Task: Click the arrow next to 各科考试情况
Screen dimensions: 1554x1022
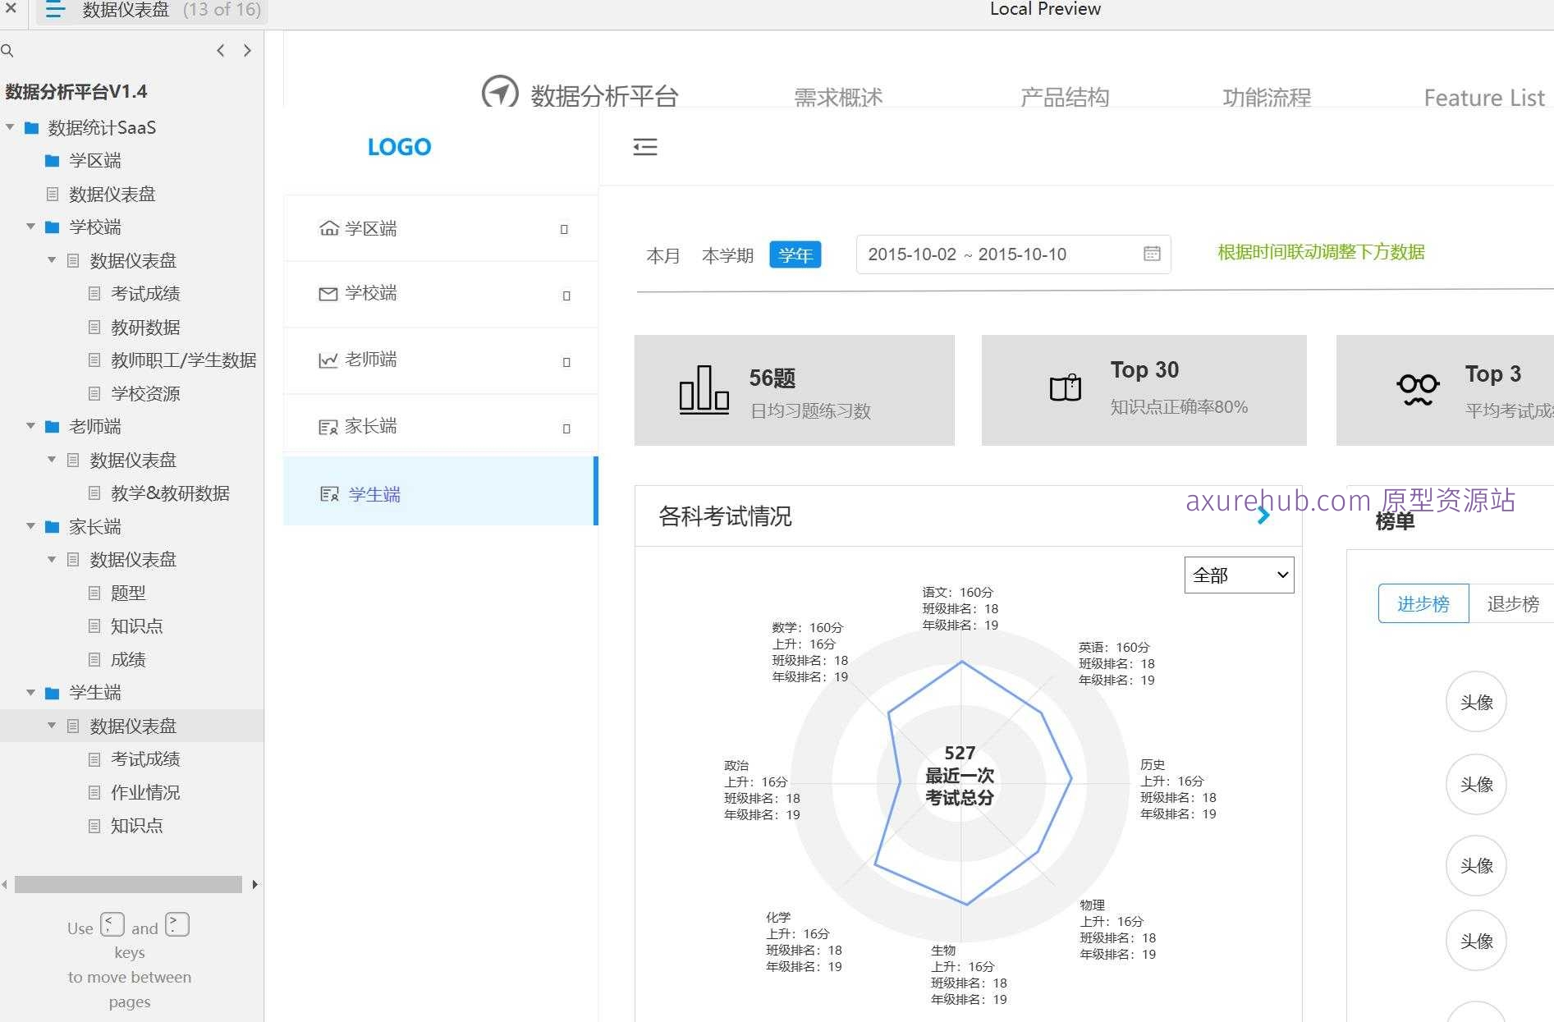Action: [x=1263, y=516]
